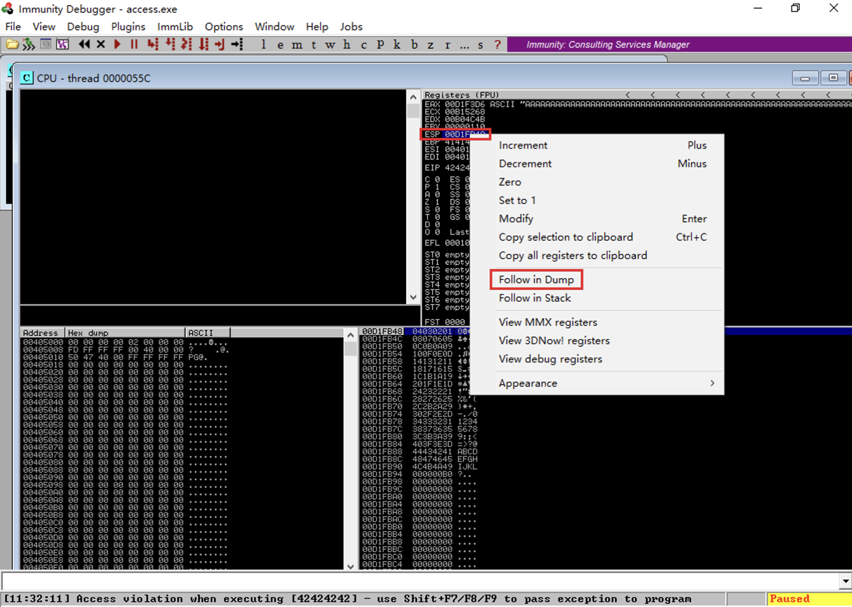Select Follow in Dump menu entry
The image size is (852, 607).
(x=536, y=280)
